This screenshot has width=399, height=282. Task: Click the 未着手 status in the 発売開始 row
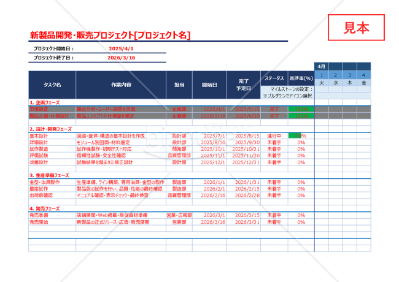274,222
